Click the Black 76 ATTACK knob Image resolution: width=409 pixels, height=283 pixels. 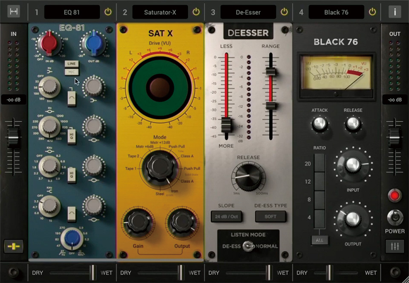point(319,124)
